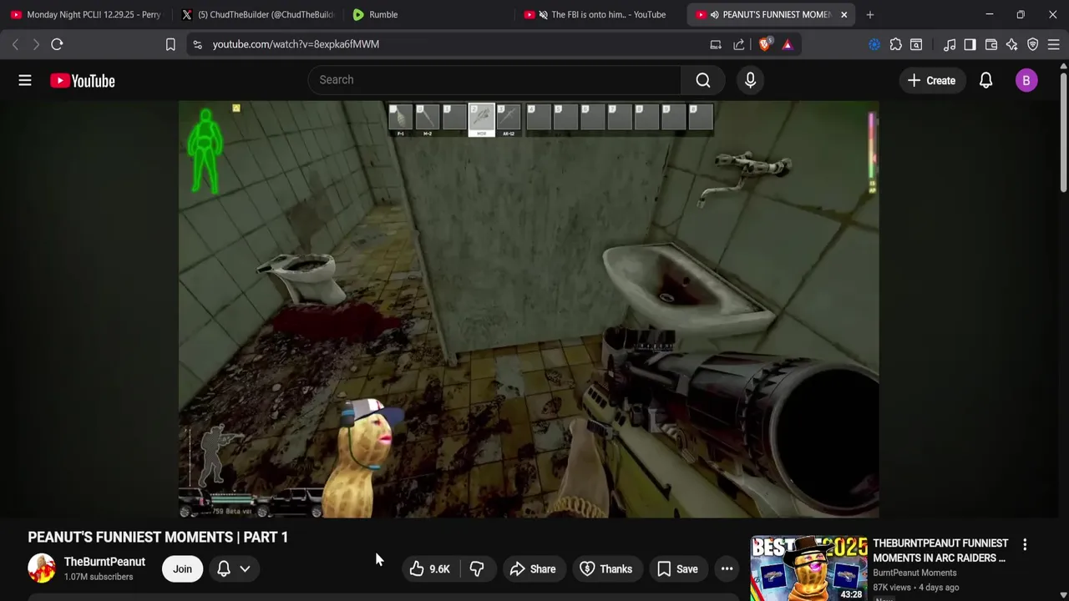Open TheBurntPeanut channel avatar
The height and width of the screenshot is (601, 1069).
tap(42, 568)
